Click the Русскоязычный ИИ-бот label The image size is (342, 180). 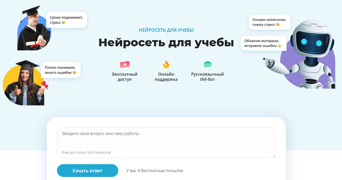pyautogui.click(x=207, y=77)
